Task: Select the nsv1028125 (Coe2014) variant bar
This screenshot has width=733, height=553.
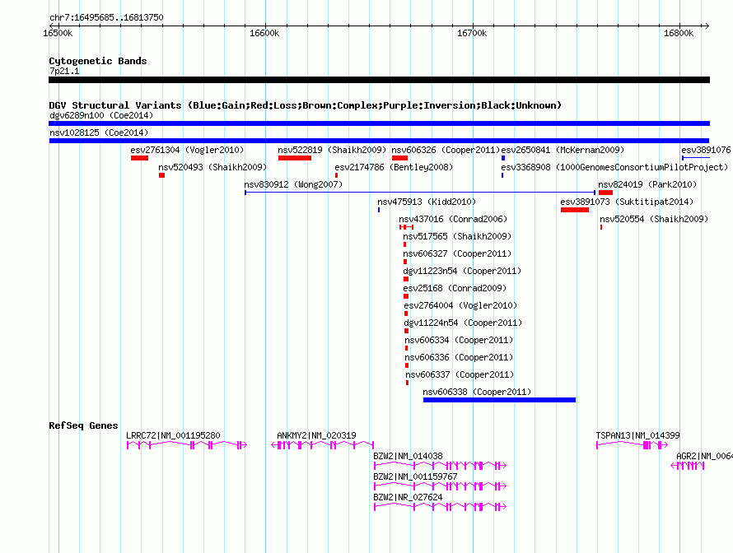Action: coord(379,141)
